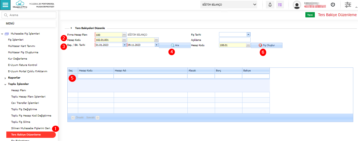Click the Ara search button
Viewport: 358px width, 141px height.
click(175, 45)
